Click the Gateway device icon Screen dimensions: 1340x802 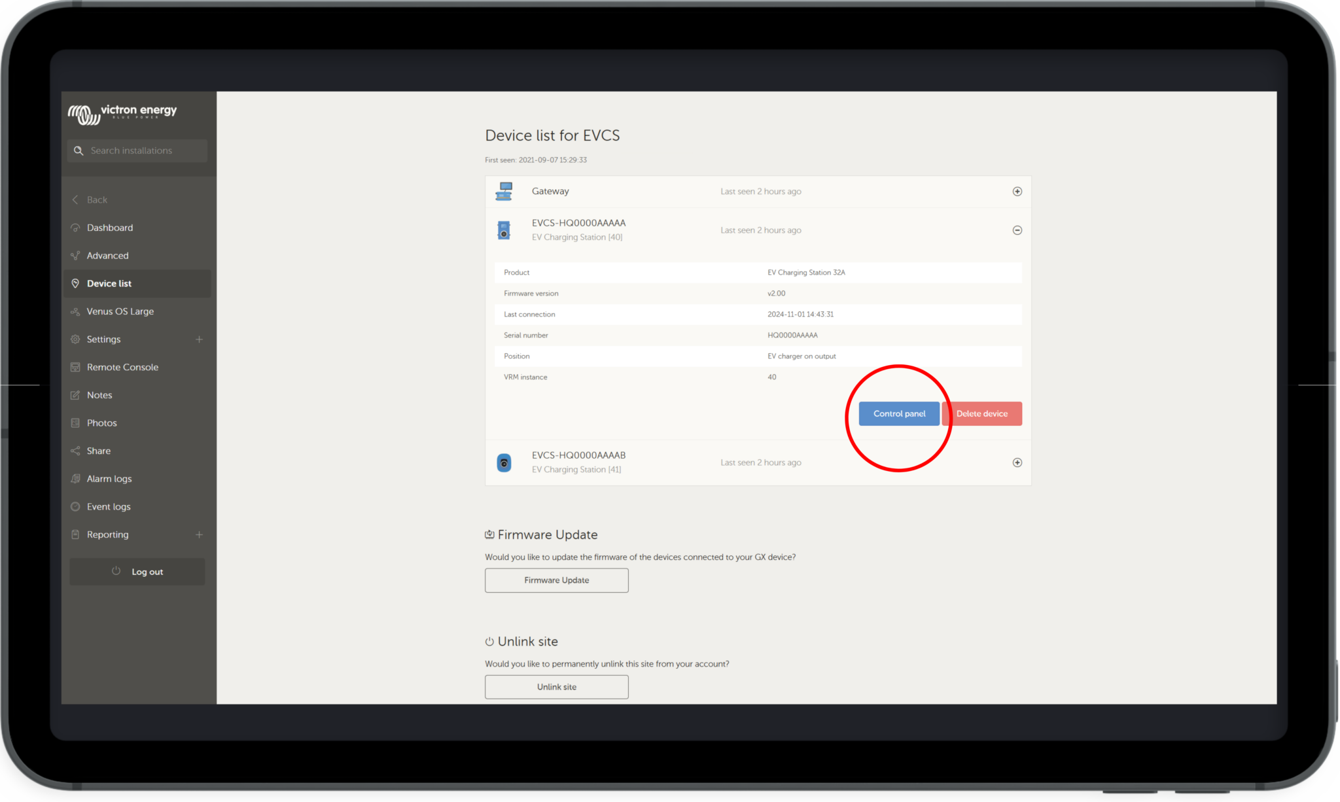click(x=504, y=191)
